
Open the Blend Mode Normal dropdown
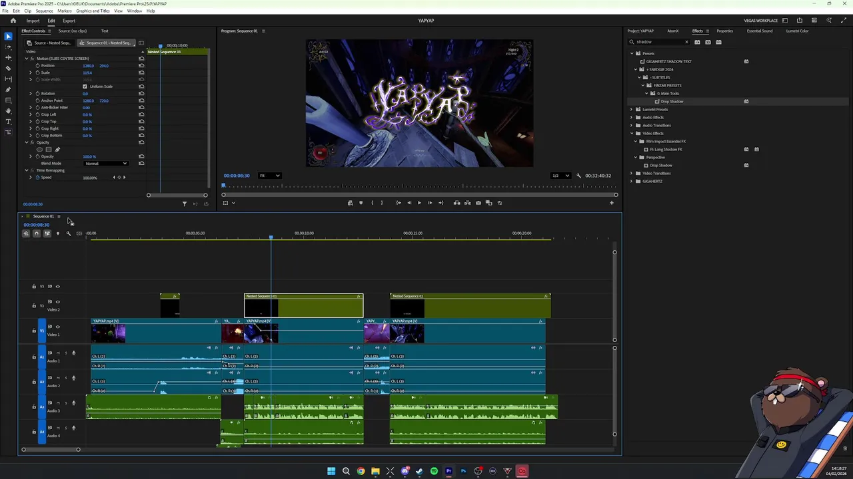click(x=107, y=164)
